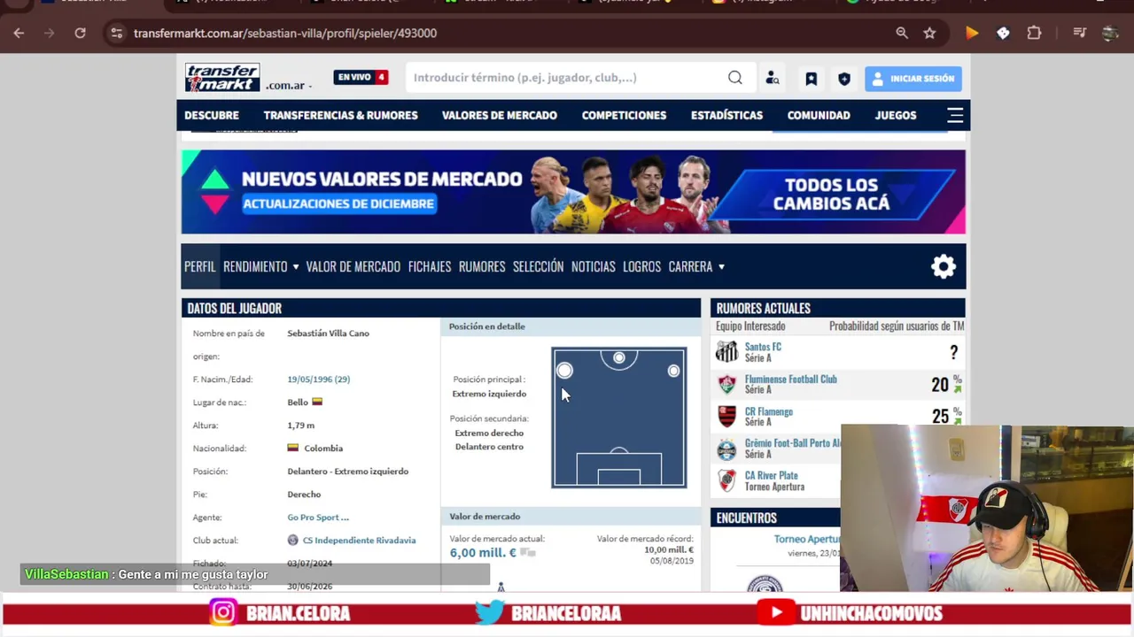
Task: Open the Grêmio Foot-Ball Porto Alegre link
Action: click(793, 443)
